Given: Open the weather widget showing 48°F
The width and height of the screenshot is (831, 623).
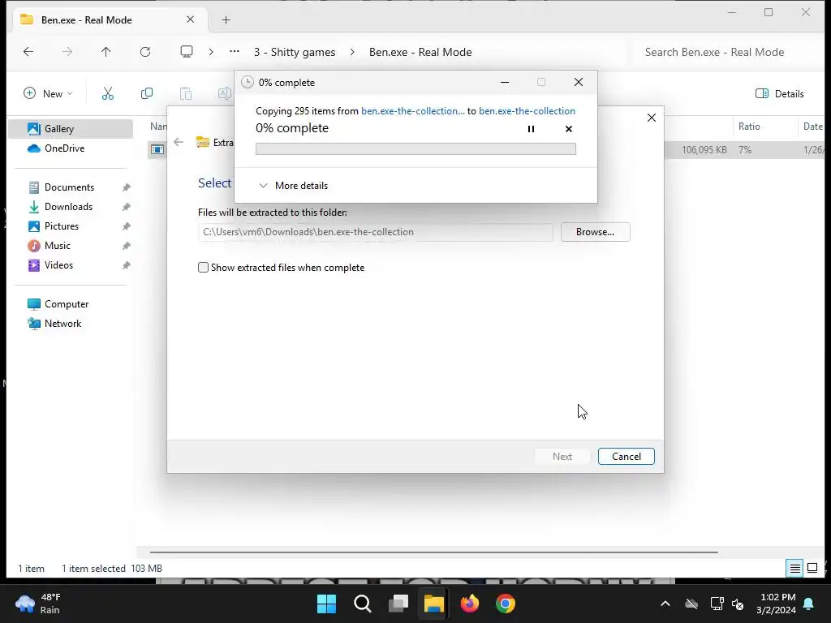Looking at the screenshot, I should point(38,604).
